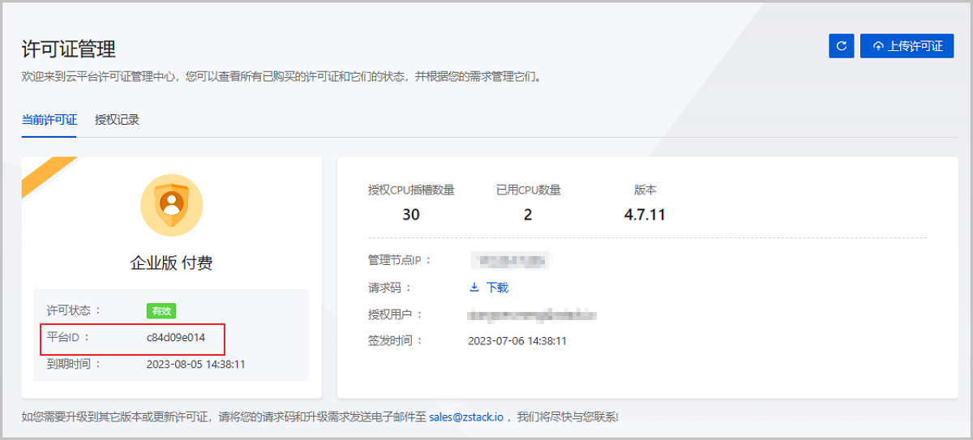The image size is (973, 440).
Task: Open the sales@zstack.io email link
Action: 466,417
